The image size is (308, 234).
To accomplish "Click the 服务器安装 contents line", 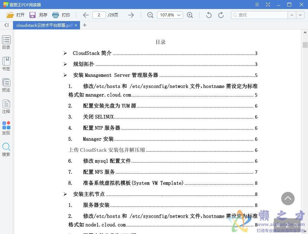I will point(163,205).
